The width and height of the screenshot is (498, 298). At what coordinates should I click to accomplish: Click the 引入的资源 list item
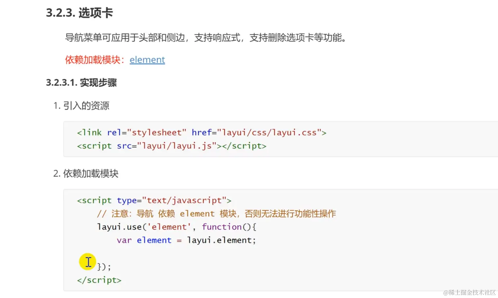81,106
